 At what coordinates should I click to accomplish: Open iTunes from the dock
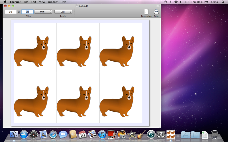click(x=102, y=134)
